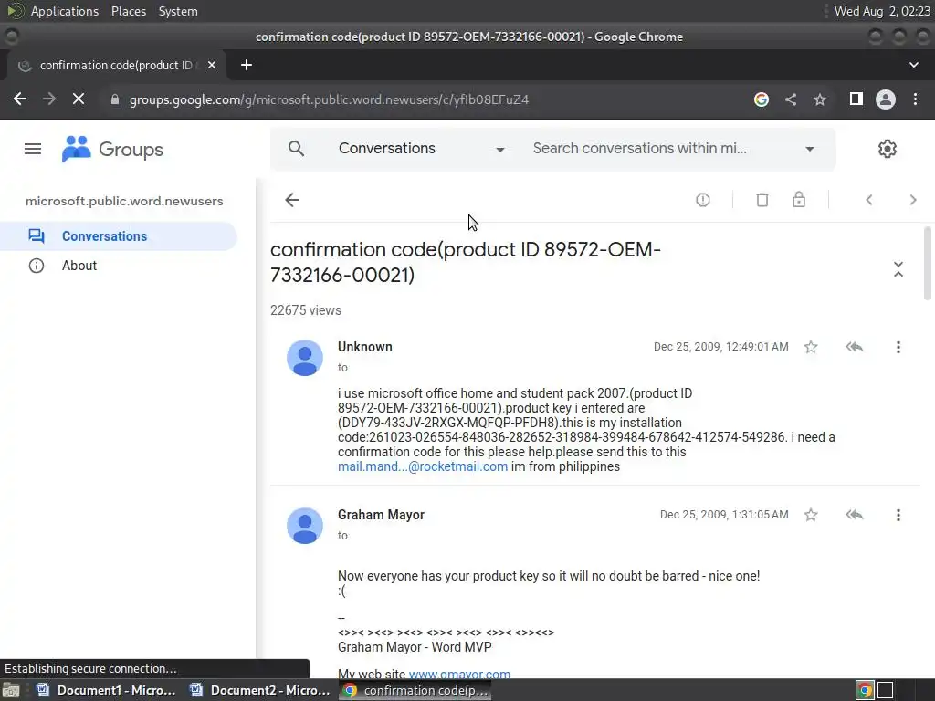
Task: Open the Groups main menu hamburger
Action: pos(33,149)
